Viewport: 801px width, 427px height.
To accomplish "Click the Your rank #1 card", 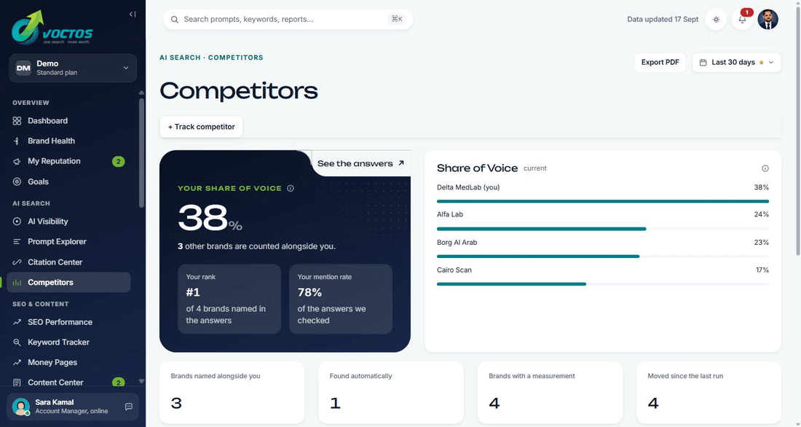I will point(229,299).
